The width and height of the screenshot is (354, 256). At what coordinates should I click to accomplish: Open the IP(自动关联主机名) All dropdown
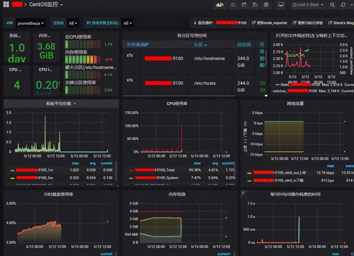[x=127, y=23]
